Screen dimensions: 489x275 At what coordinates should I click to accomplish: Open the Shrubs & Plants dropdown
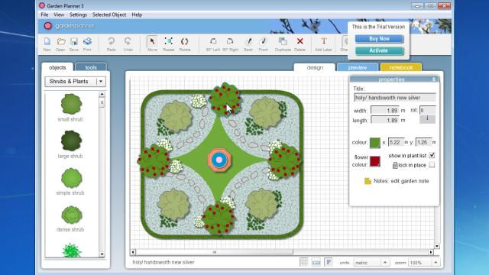76,82
